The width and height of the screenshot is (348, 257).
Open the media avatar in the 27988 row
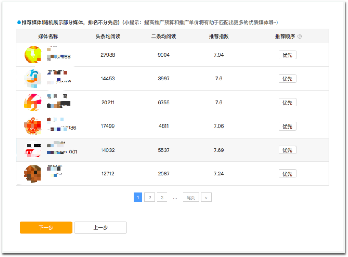coord(33,55)
